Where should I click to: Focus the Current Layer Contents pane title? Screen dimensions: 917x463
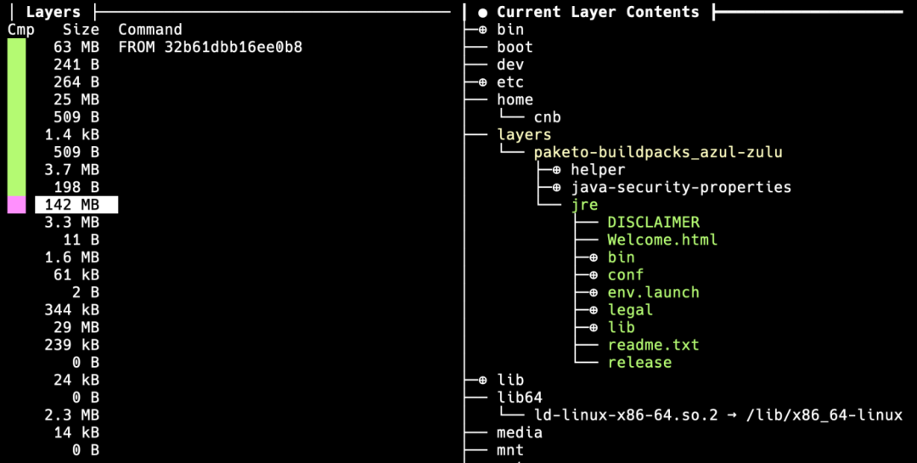(598, 12)
